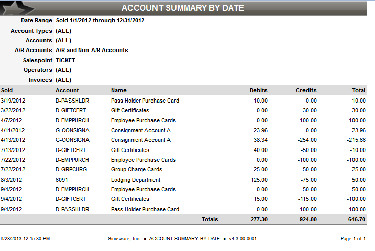Viewport: 375px width, 251px height.
Task: Click Siriusware, Inc. in the footer
Action: [x=124, y=239]
